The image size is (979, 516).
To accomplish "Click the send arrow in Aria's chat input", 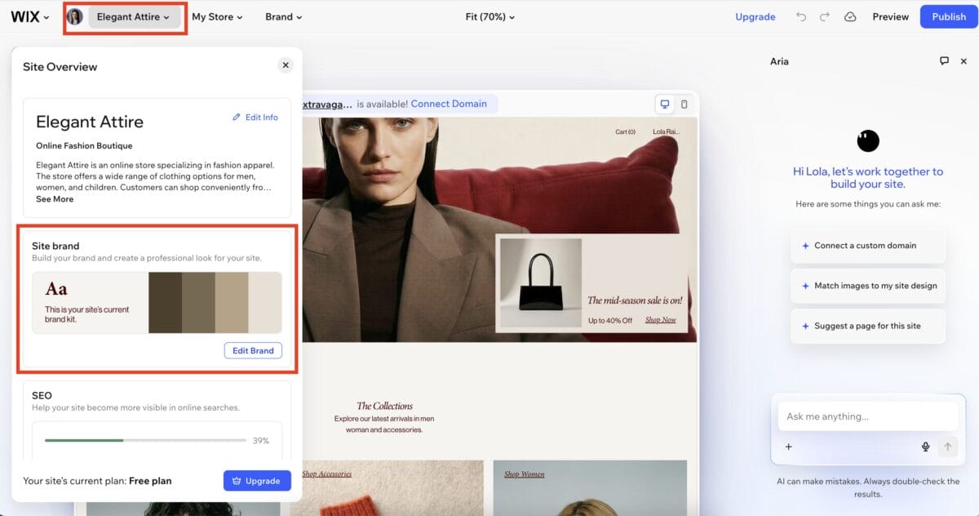I will point(947,447).
